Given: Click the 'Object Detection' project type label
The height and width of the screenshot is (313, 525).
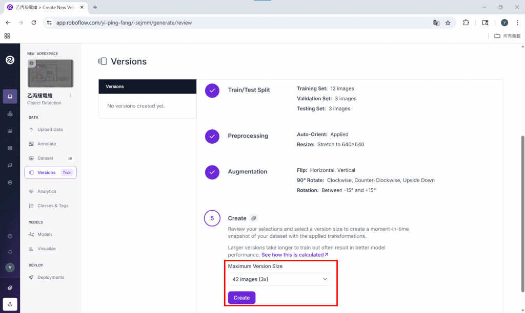Looking at the screenshot, I should tap(44, 103).
